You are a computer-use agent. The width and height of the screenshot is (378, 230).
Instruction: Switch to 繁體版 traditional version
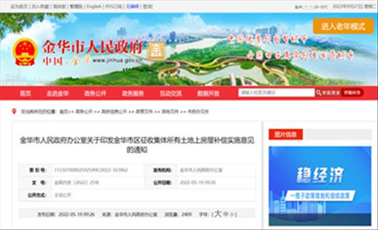point(76,6)
